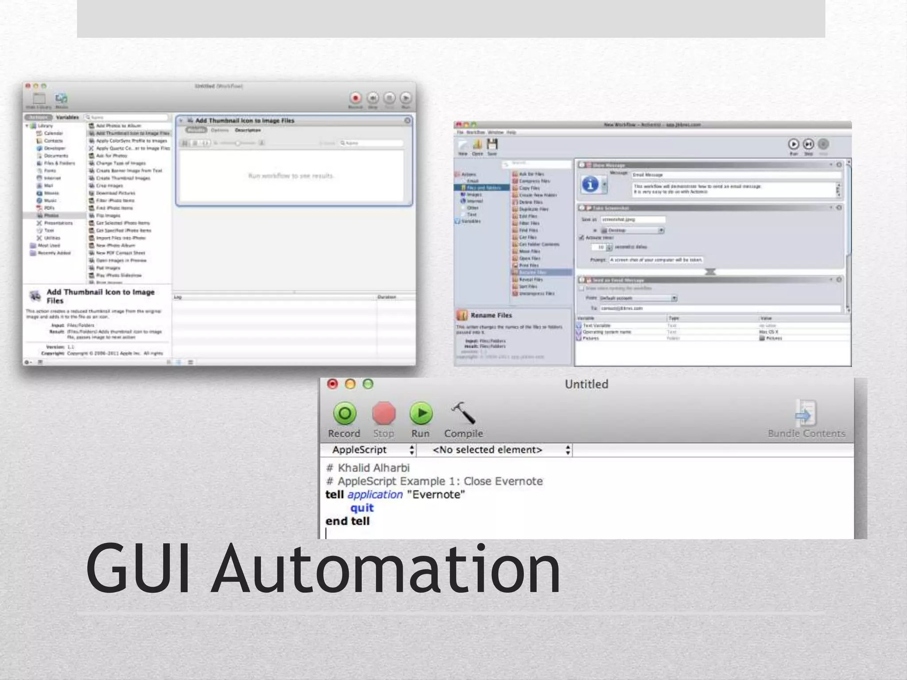Open the Desktop location dropdown
907x680 pixels.
tap(632, 231)
